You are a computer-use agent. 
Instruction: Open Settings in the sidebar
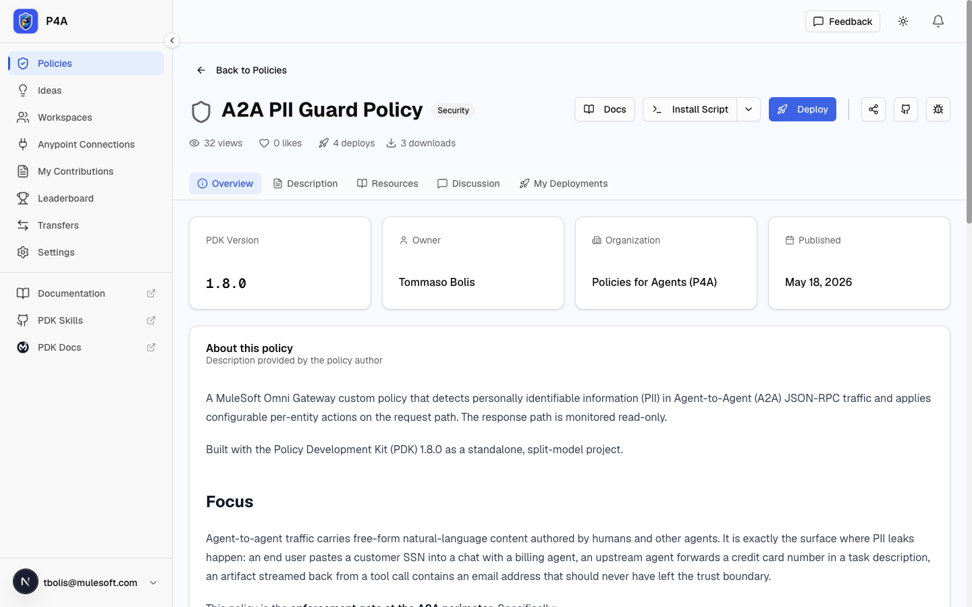click(86, 252)
